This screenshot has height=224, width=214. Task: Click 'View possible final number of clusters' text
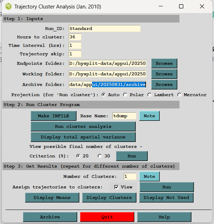coord(86,147)
